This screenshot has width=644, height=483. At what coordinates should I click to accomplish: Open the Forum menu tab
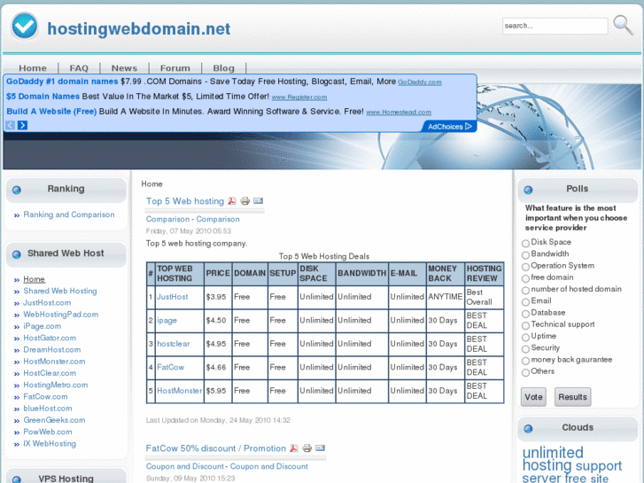175,68
